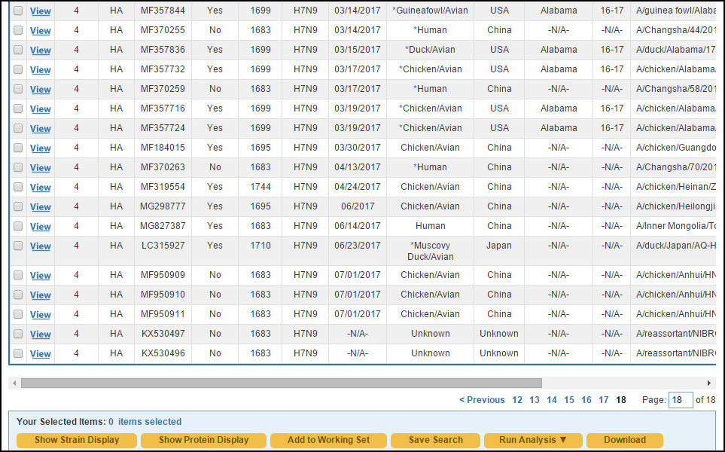The width and height of the screenshot is (725, 452).
Task: Jump to results page 15
Action: [x=568, y=400]
